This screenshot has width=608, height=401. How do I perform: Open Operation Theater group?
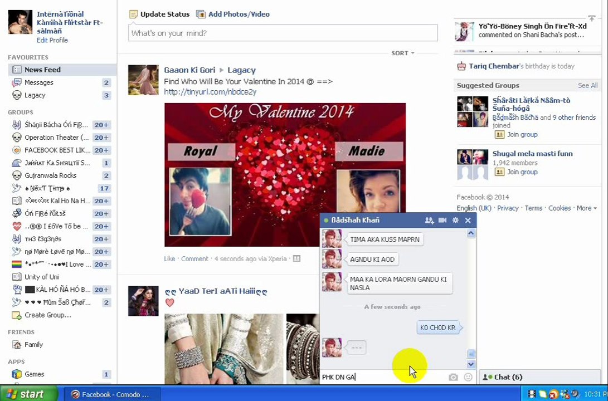(57, 138)
